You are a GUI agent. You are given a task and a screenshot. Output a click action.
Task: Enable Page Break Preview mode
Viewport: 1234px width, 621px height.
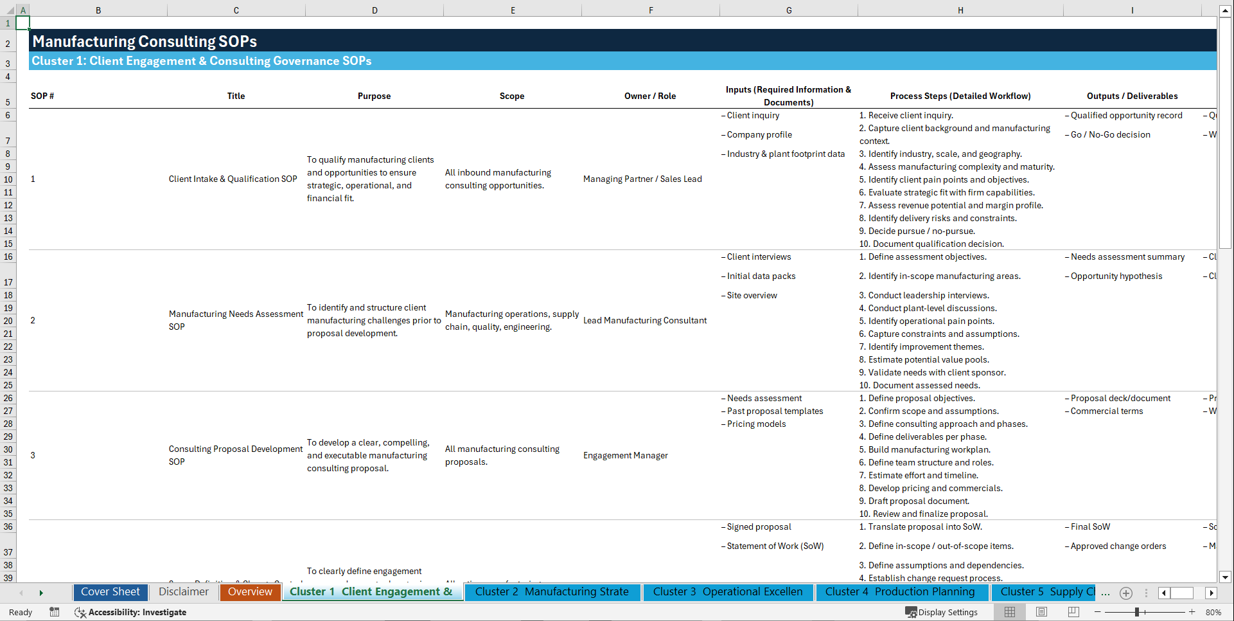point(1073,612)
